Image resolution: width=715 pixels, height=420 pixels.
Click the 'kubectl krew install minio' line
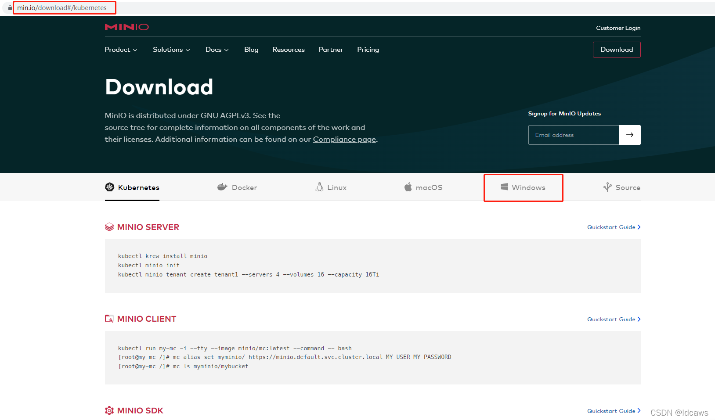[162, 256]
